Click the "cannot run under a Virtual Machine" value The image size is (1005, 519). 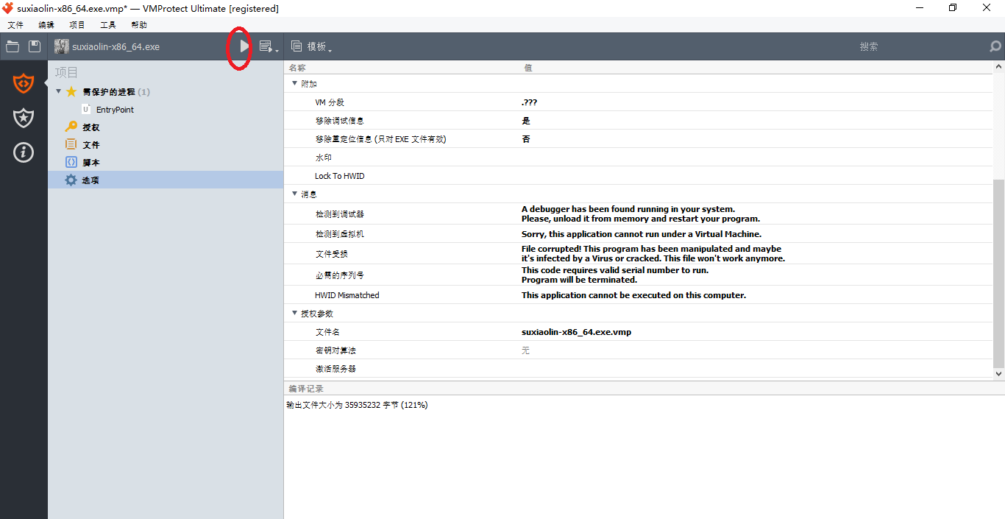coord(642,234)
